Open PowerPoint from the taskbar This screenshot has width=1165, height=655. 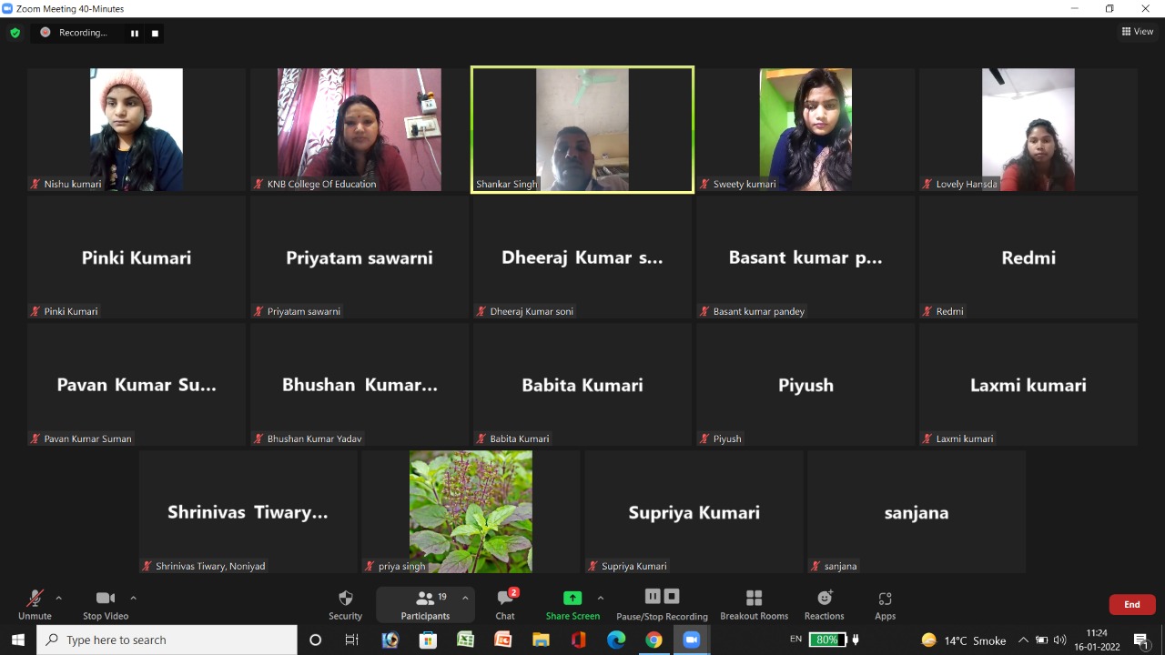click(x=502, y=640)
